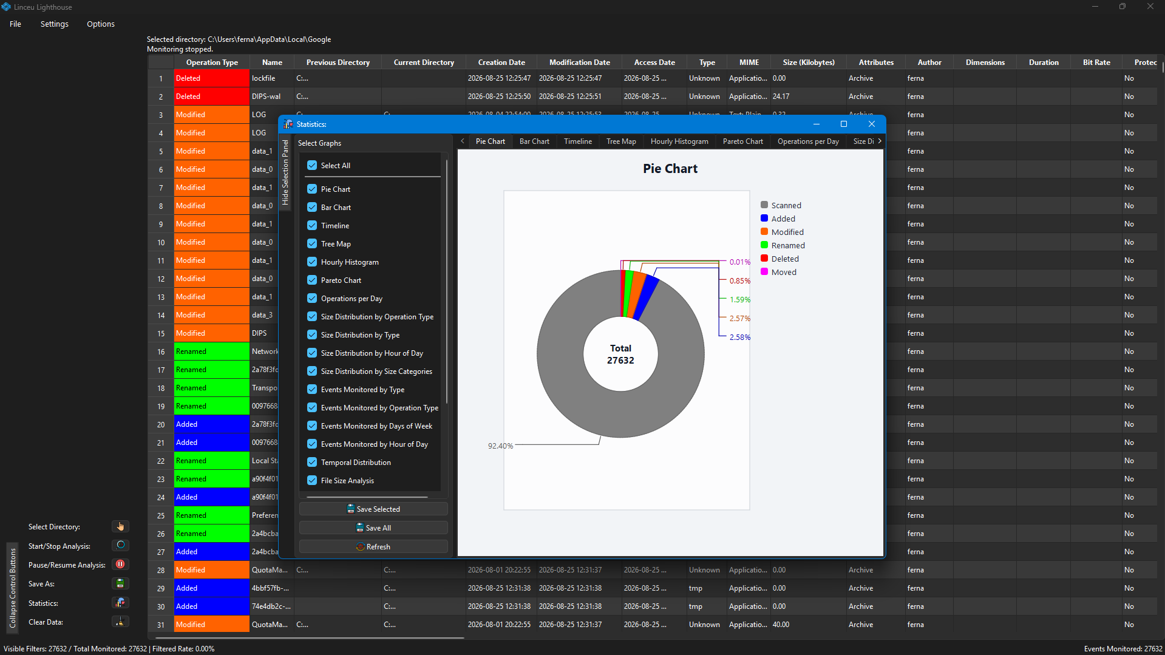The height and width of the screenshot is (655, 1165).
Task: Click the blue Added legend swatch
Action: pos(764,218)
